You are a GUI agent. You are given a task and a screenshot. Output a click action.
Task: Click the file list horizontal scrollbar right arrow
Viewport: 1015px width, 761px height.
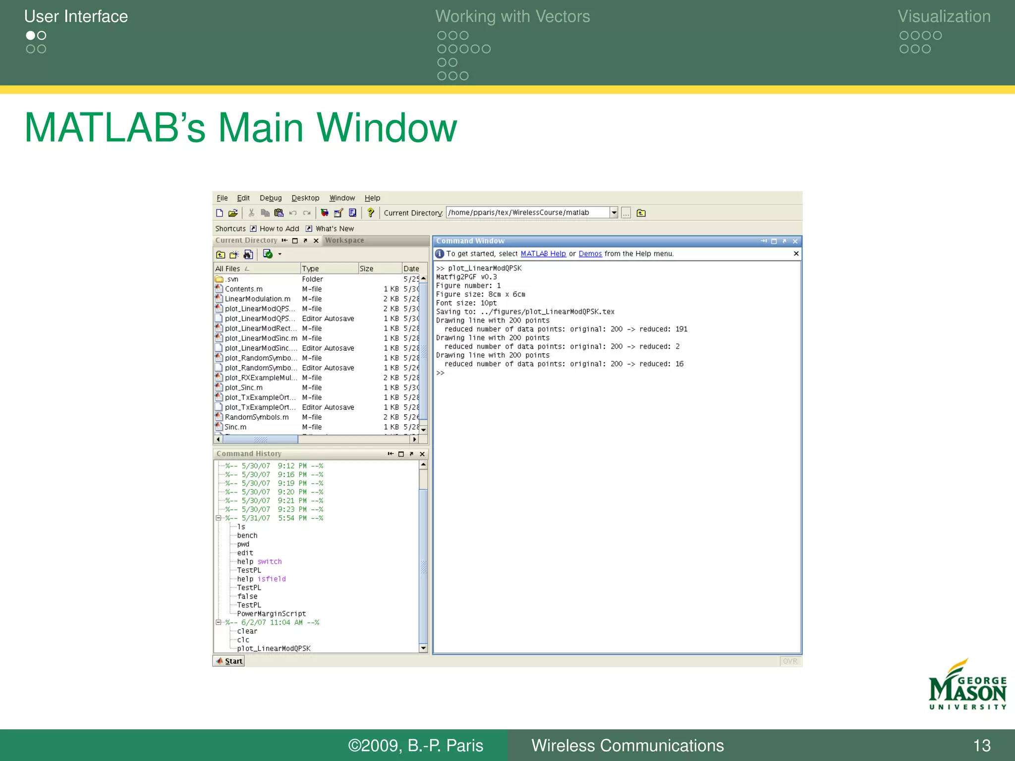(x=415, y=439)
